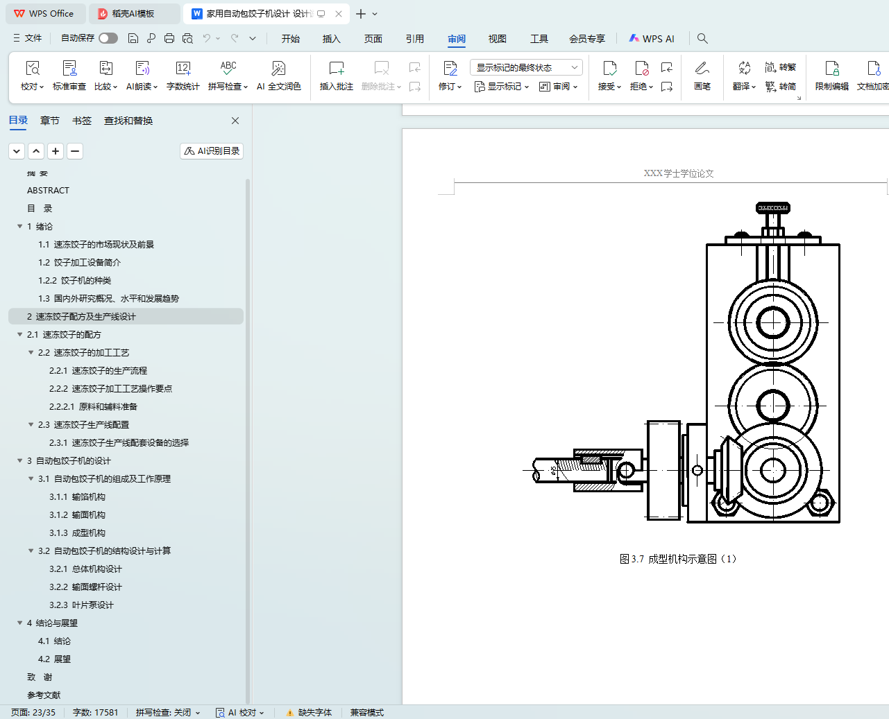Image resolution: width=889 pixels, height=719 pixels.
Task: Switch to the 视图 ribbon tab
Action: pos(497,39)
